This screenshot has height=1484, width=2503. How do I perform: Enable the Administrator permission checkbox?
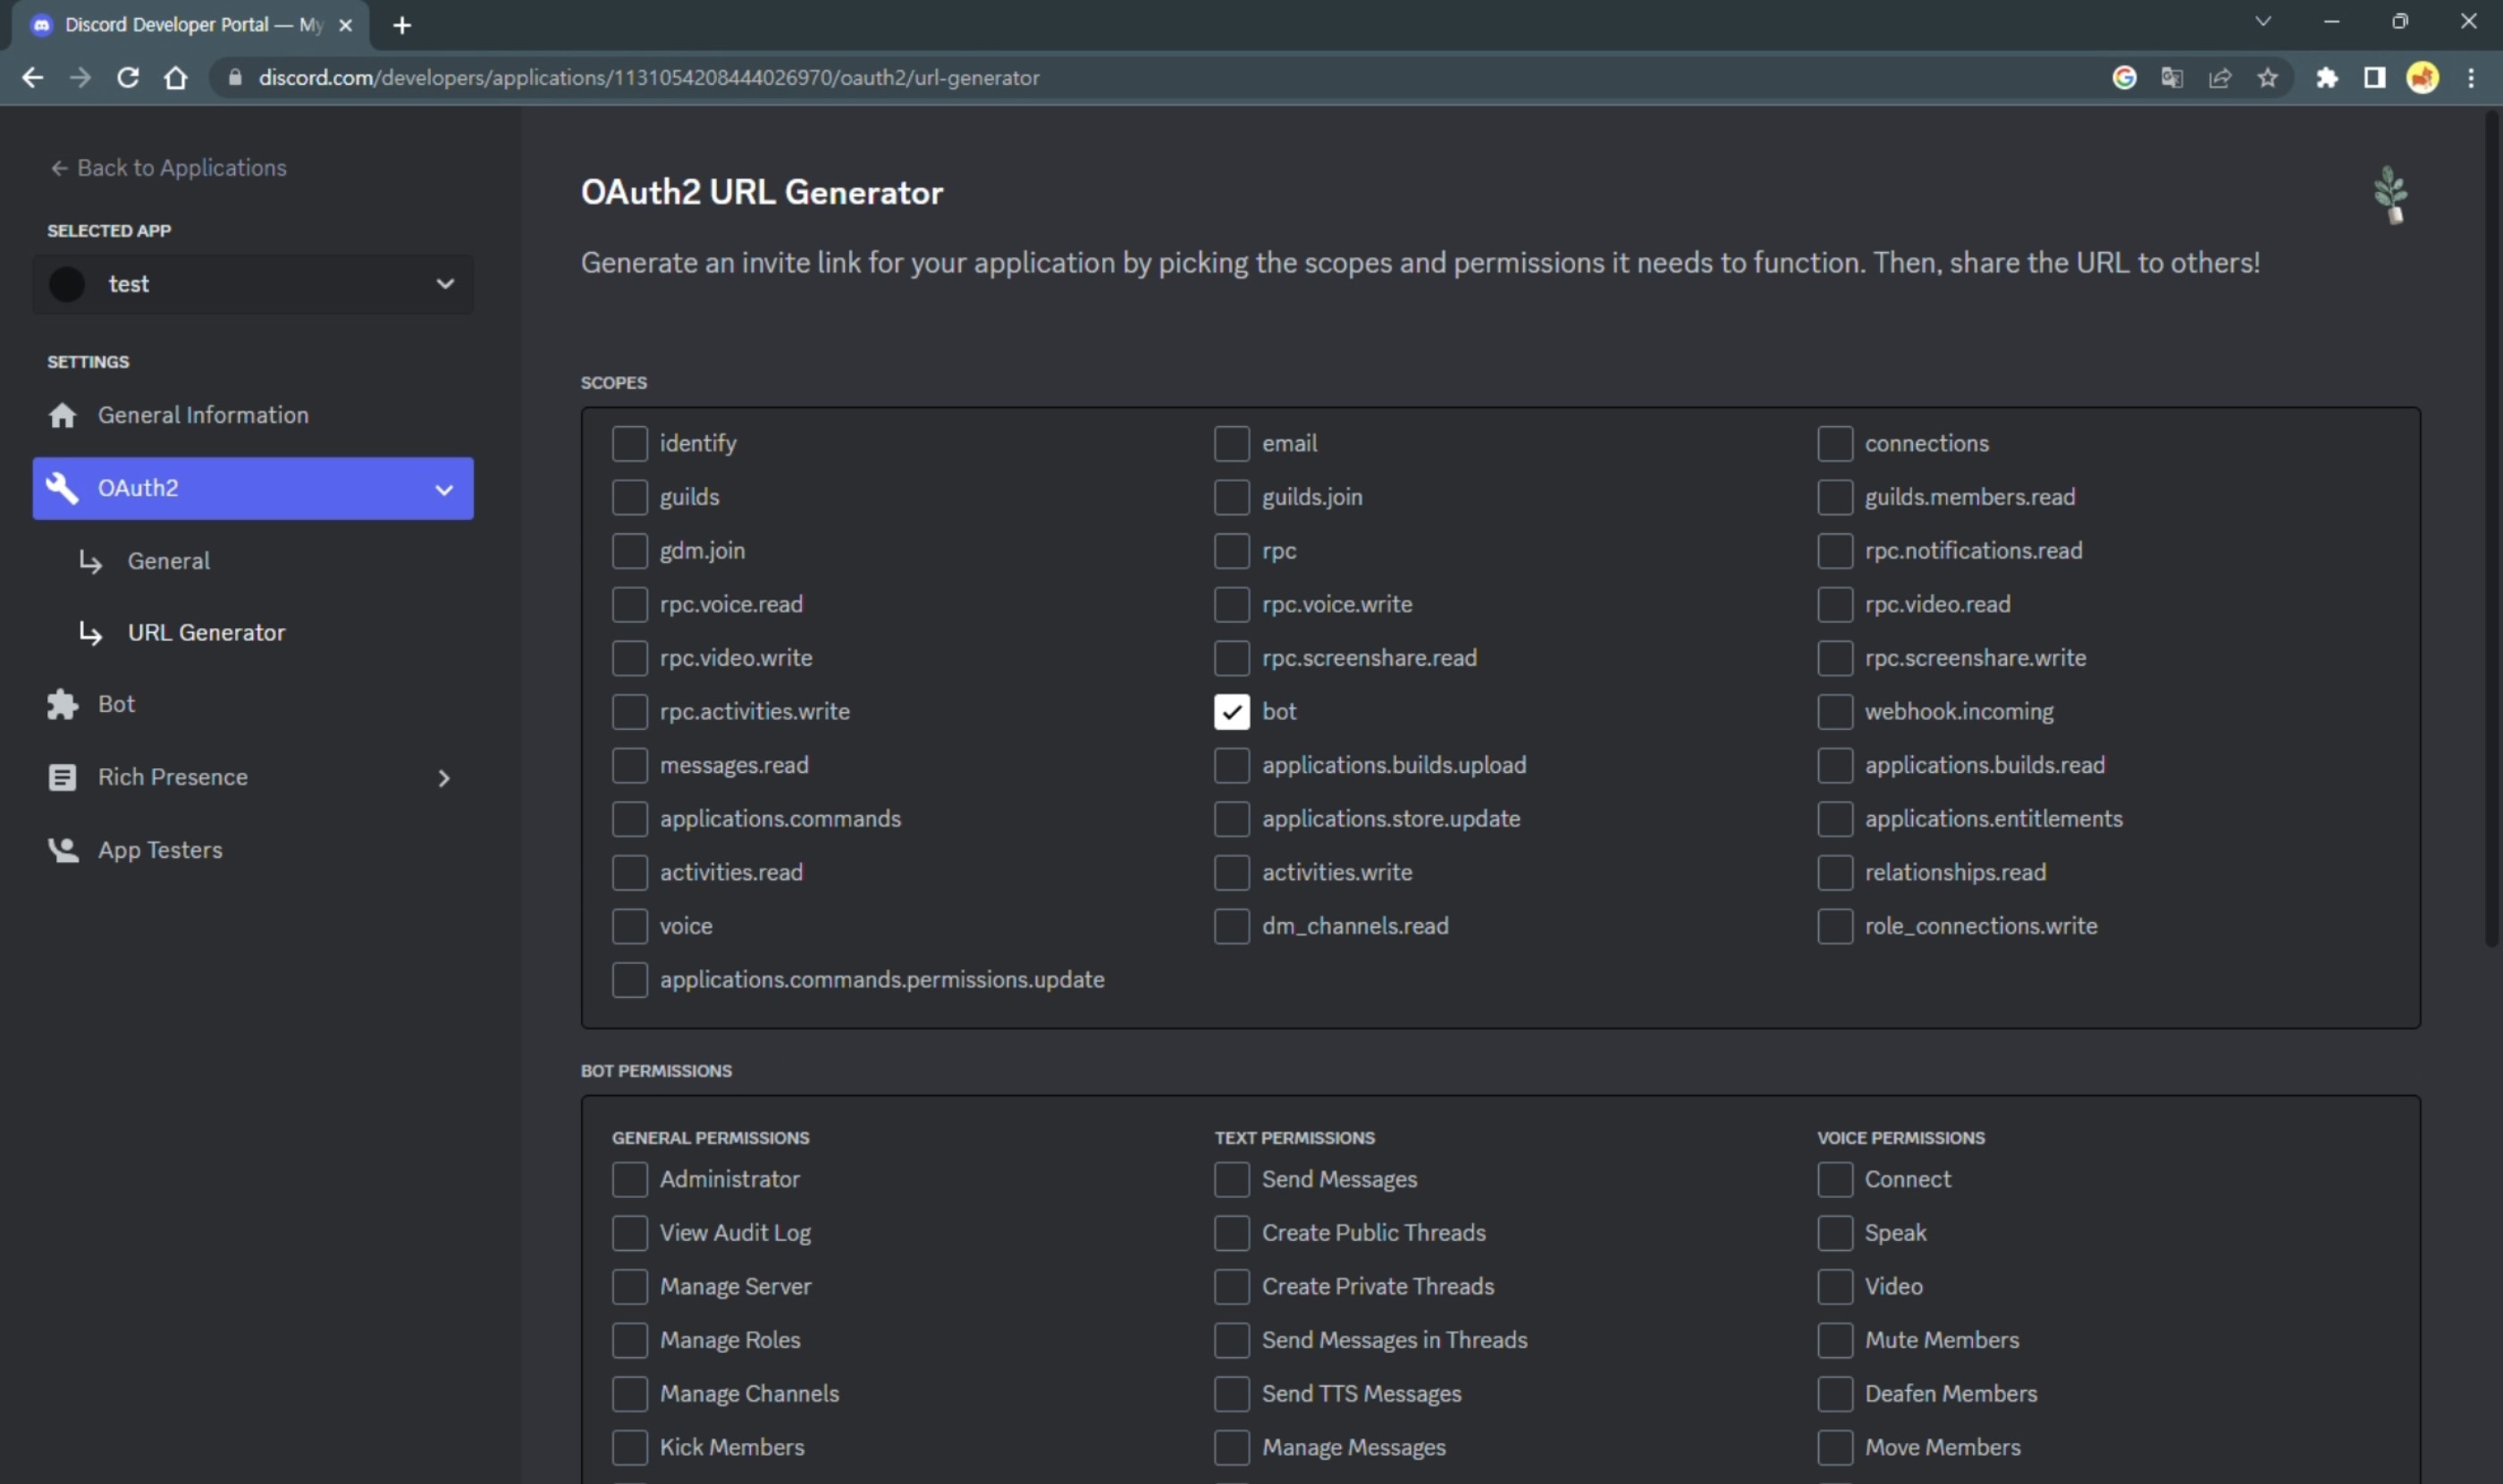629,1179
